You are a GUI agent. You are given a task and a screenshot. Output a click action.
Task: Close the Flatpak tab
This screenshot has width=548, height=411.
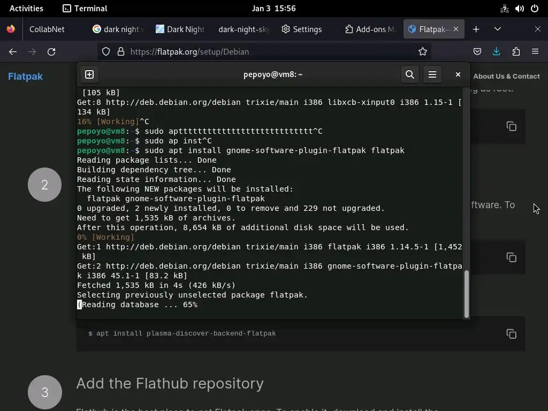pos(456,29)
